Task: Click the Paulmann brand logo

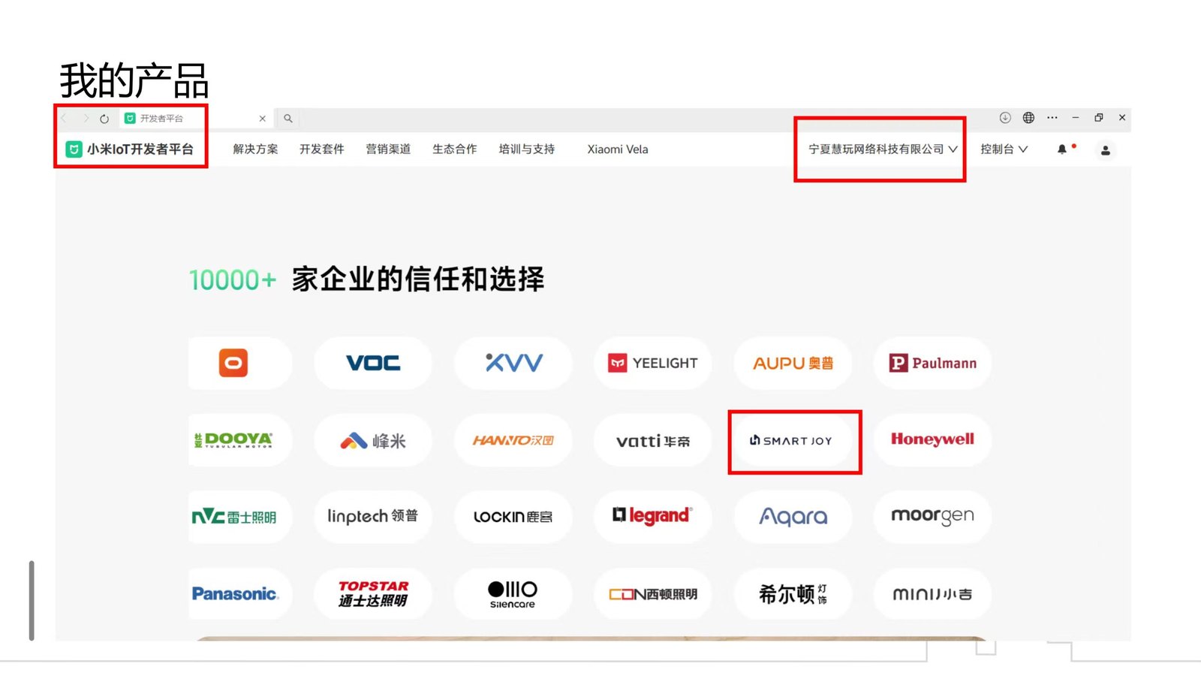Action: (933, 363)
